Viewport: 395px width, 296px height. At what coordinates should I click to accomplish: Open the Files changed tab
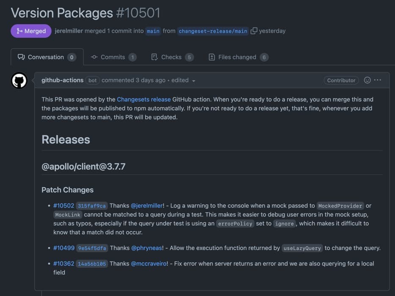[x=238, y=57]
